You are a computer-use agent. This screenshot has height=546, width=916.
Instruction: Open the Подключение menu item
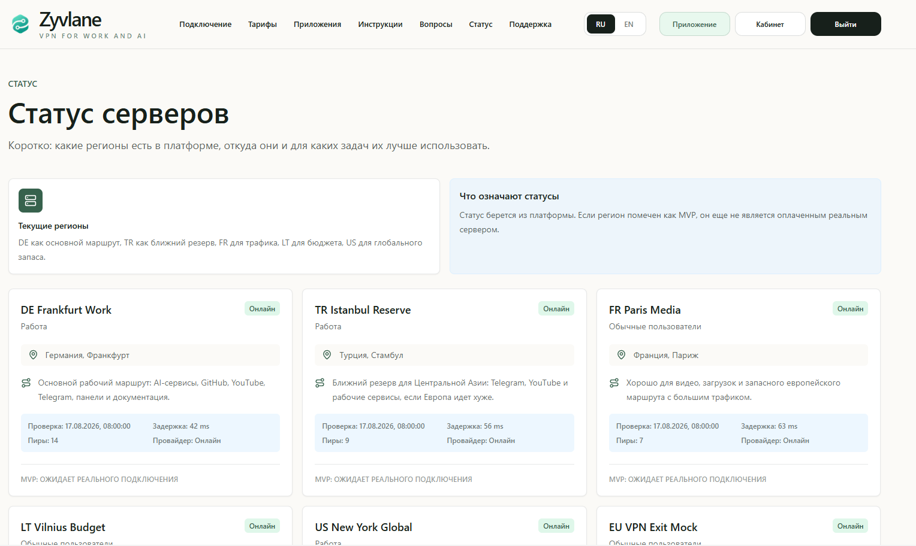tap(206, 25)
